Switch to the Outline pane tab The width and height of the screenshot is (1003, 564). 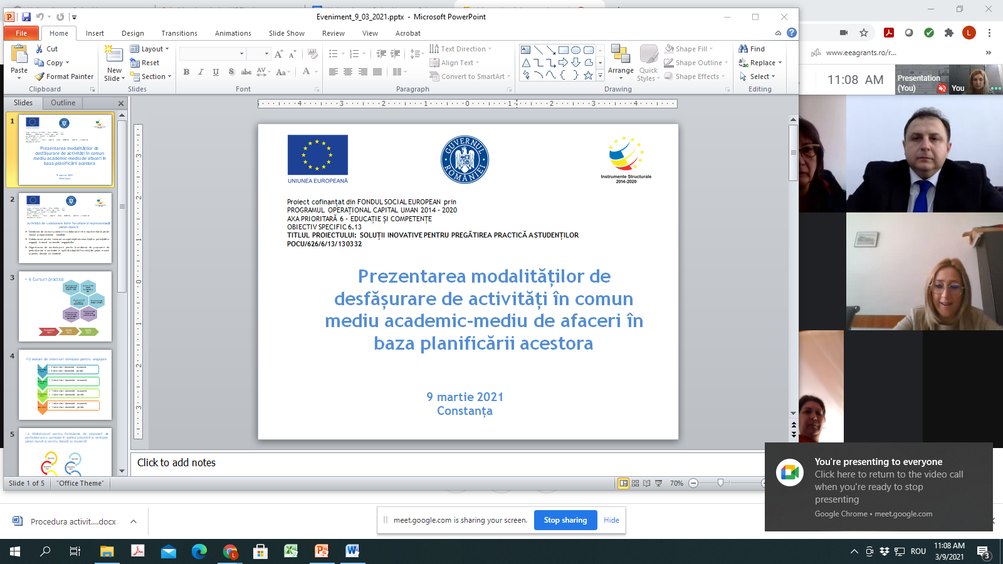tap(63, 103)
